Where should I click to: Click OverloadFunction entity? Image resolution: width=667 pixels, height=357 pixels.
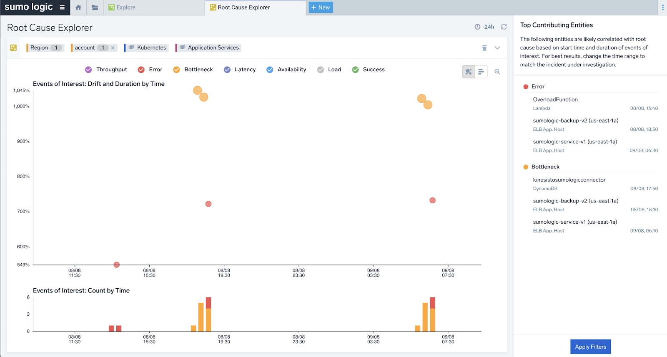(x=555, y=100)
